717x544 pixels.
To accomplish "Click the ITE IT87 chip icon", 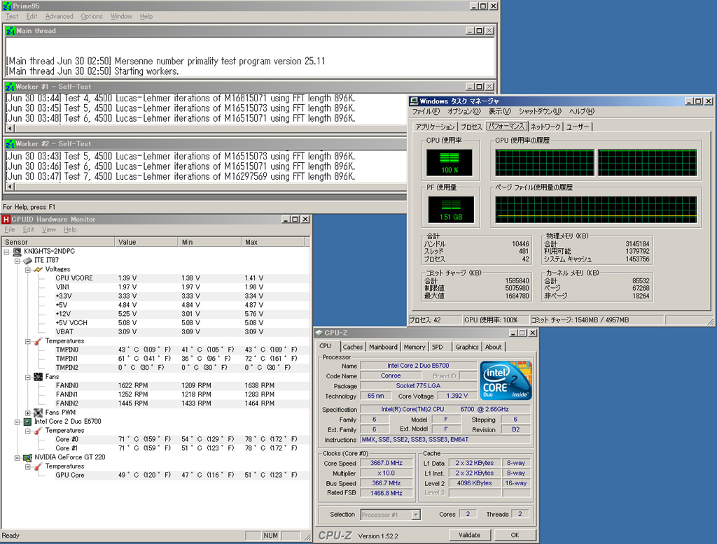I will click(x=28, y=260).
